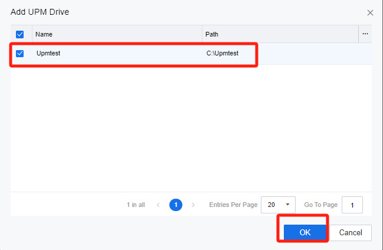The height and width of the screenshot is (250, 383).
Task: Click the '1 in all' total count
Action: click(x=136, y=205)
